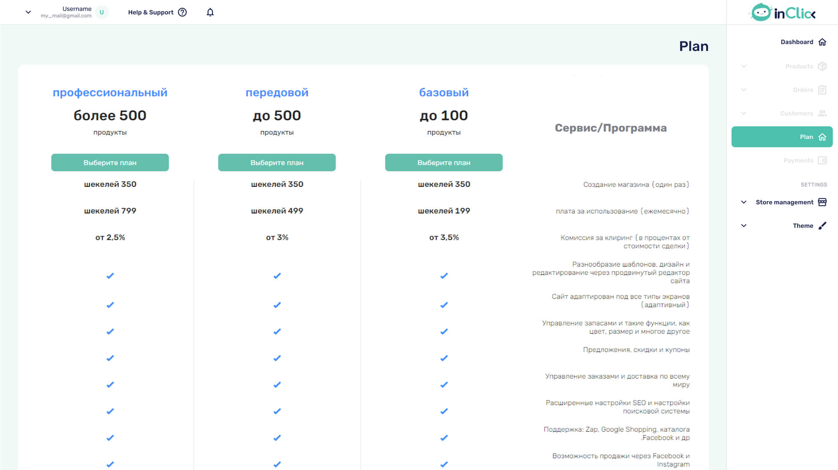Expand the Products submenu chevron

(744, 66)
